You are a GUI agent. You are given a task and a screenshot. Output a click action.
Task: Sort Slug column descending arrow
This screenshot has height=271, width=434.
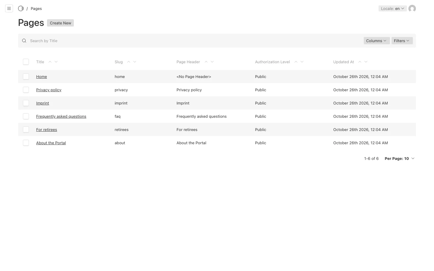135,62
